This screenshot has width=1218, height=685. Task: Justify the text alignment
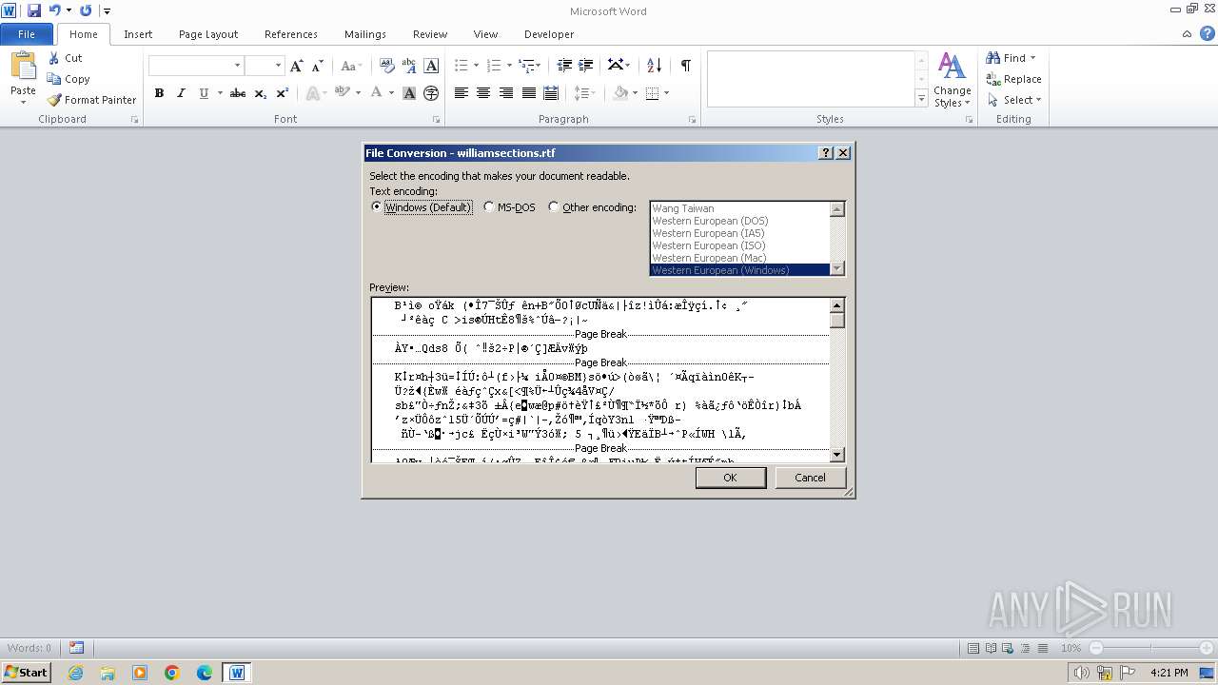click(x=529, y=93)
